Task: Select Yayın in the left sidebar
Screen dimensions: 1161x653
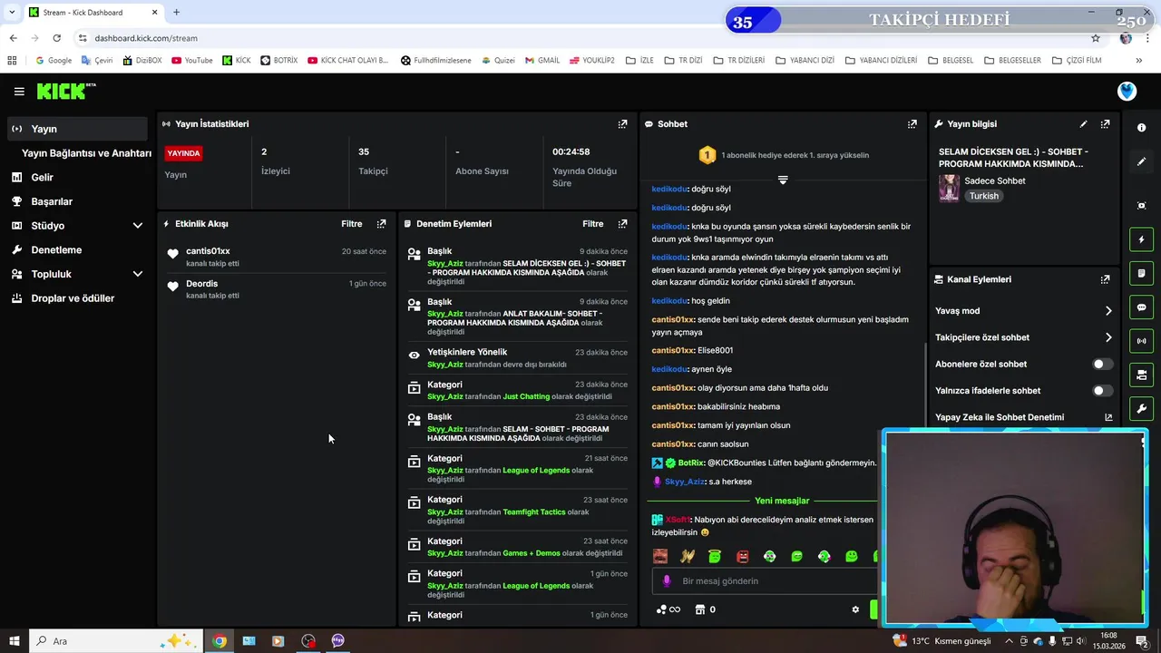Action: click(x=76, y=129)
